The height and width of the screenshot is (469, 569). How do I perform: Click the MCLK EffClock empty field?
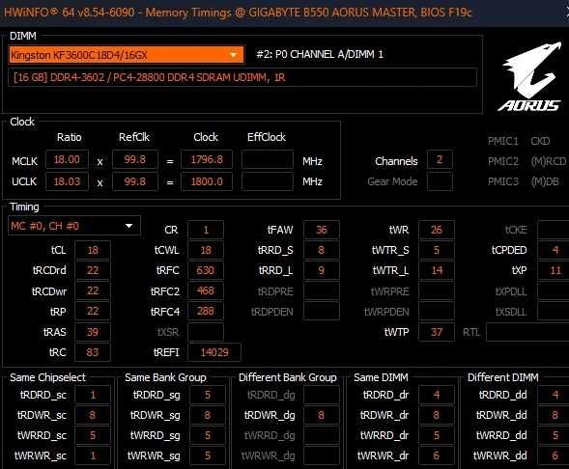[x=268, y=160]
